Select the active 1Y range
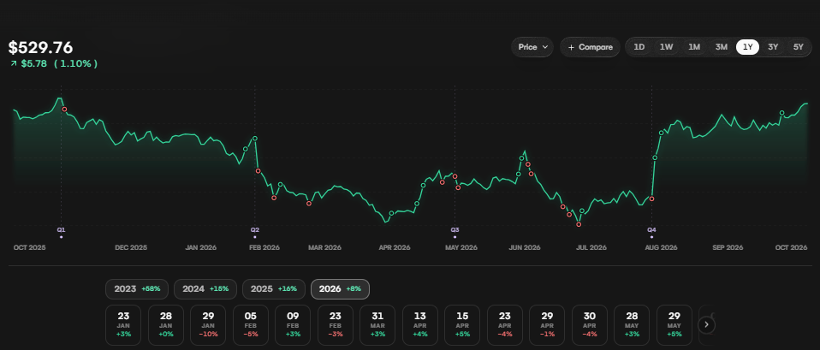The height and width of the screenshot is (350, 820). point(747,47)
